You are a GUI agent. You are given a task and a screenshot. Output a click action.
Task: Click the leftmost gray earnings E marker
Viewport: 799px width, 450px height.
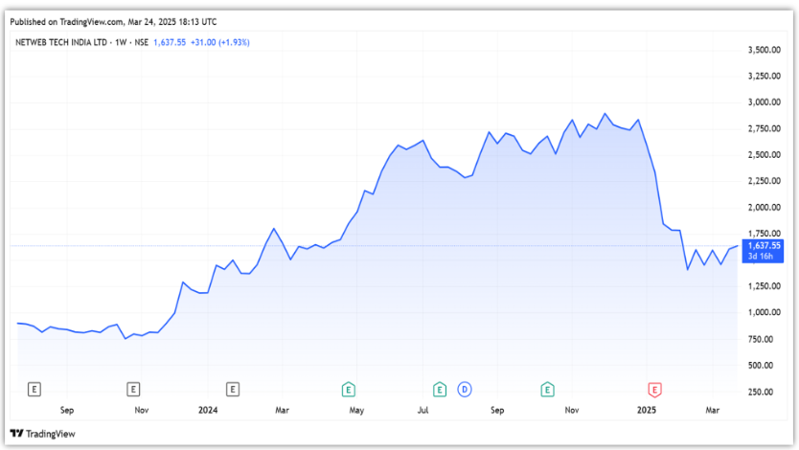click(34, 389)
